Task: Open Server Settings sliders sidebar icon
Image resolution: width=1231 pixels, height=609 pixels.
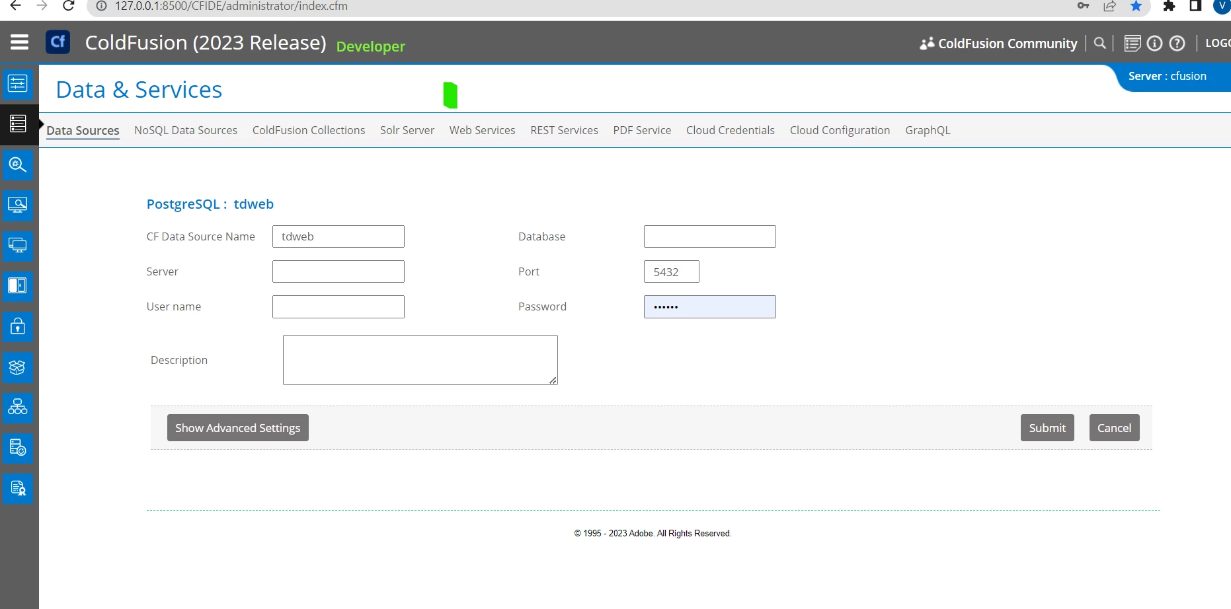Action: (18, 84)
